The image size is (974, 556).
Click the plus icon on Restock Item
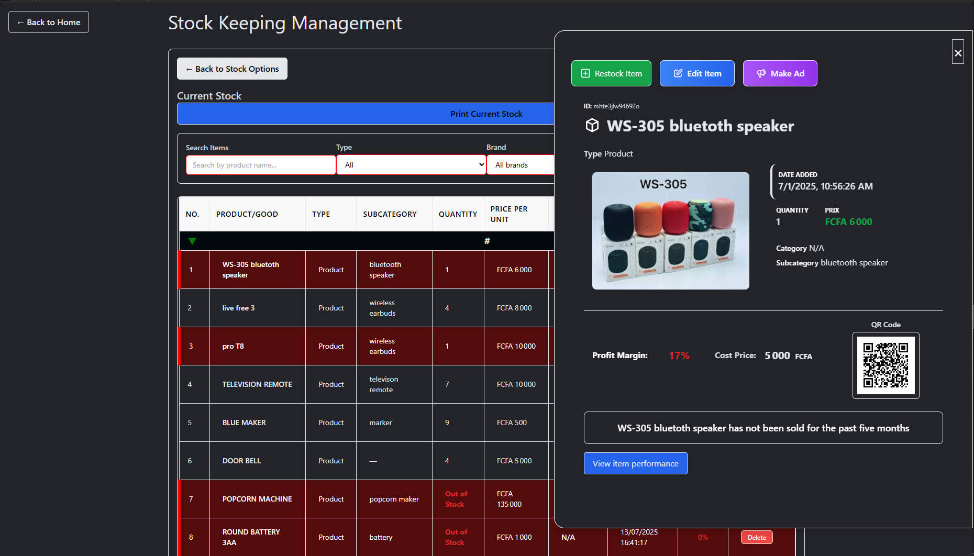point(585,74)
